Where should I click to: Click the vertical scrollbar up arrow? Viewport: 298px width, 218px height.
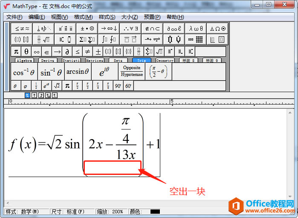tap(290, 113)
